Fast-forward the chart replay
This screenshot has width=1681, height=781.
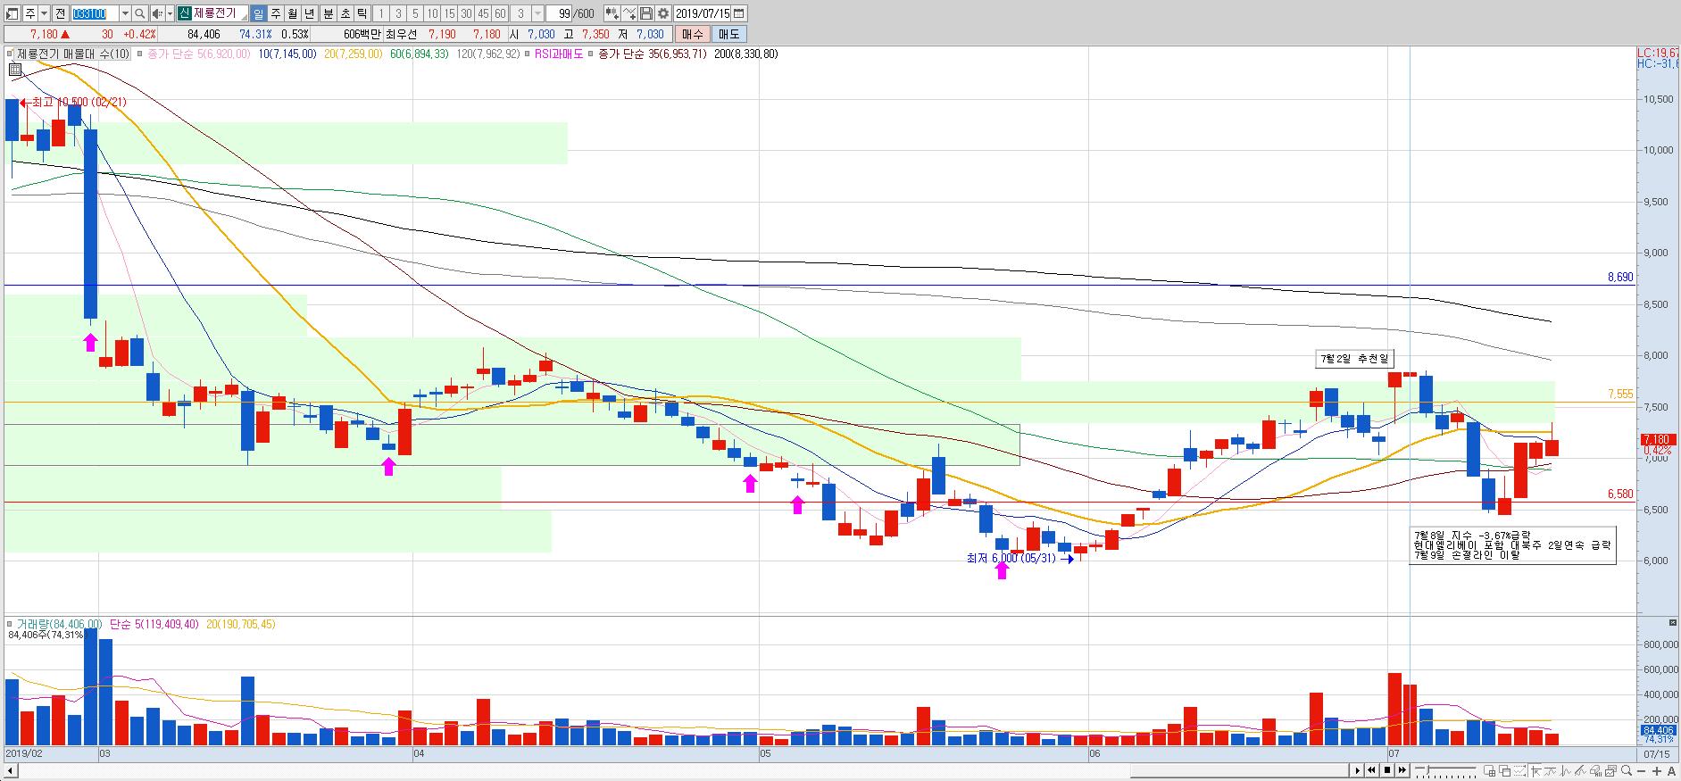pos(1402,770)
